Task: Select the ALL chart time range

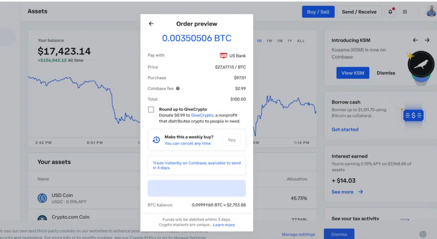Action: pos(301,41)
